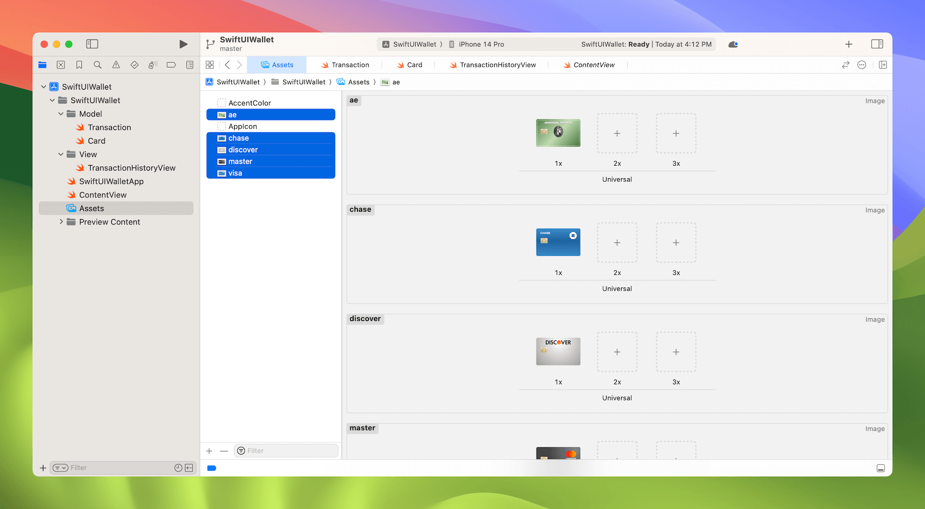The width and height of the screenshot is (925, 509).
Task: Open the Issue navigator warning icon
Action: tap(116, 65)
